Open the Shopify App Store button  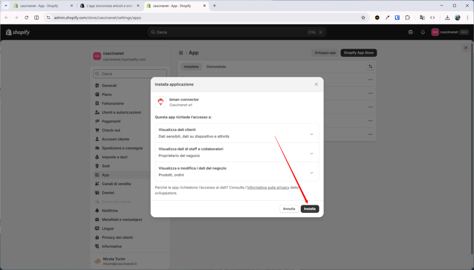click(x=358, y=53)
